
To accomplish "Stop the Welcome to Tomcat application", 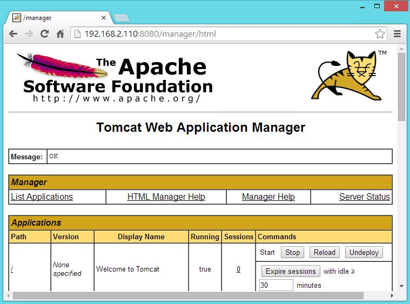I will [x=292, y=252].
